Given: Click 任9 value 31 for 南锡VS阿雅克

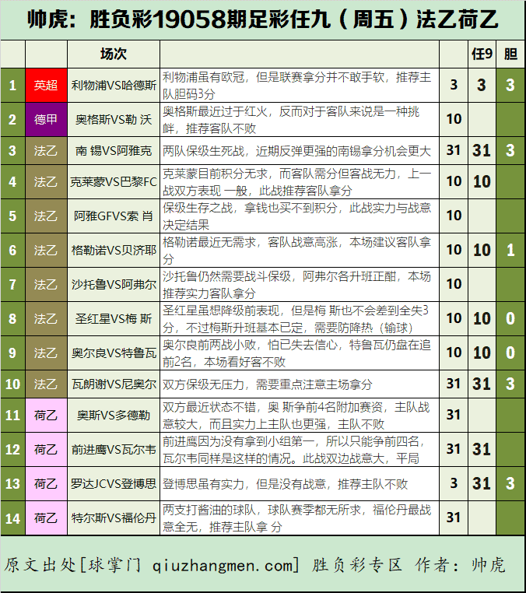Looking at the screenshot, I should [482, 150].
